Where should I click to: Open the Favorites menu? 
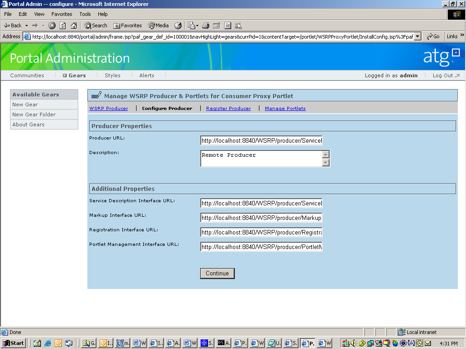point(61,14)
